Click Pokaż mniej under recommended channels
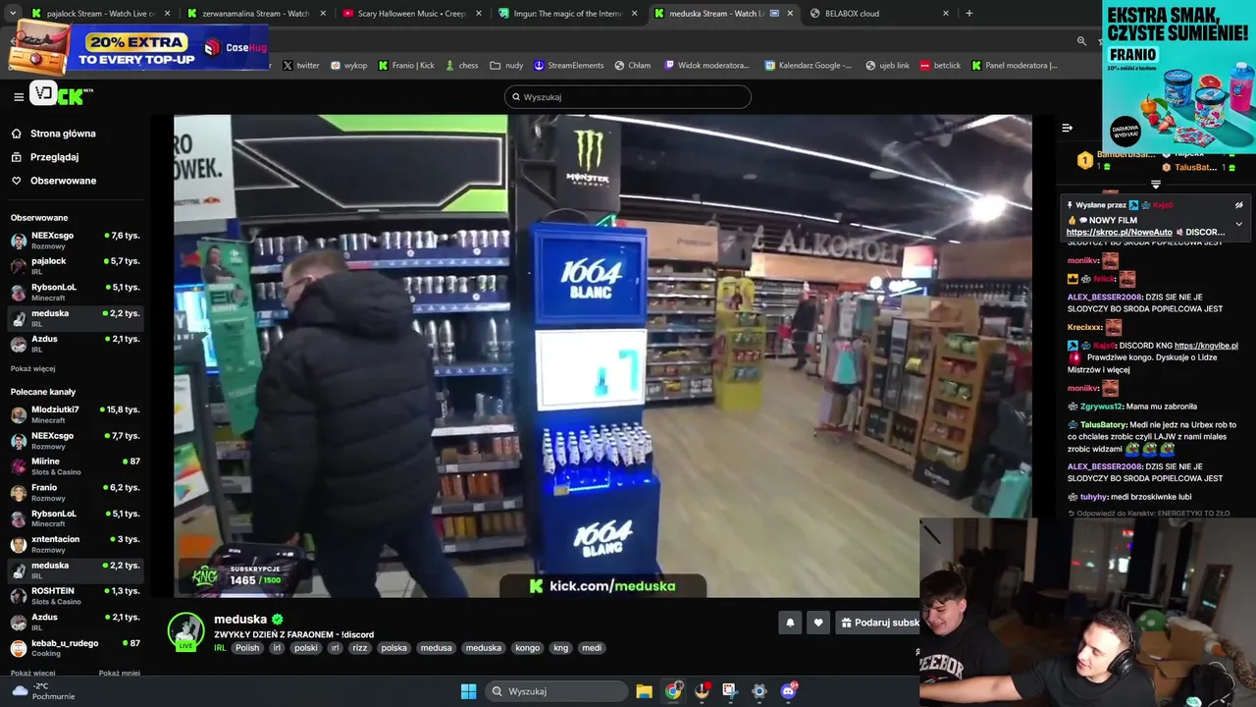 pos(120,674)
